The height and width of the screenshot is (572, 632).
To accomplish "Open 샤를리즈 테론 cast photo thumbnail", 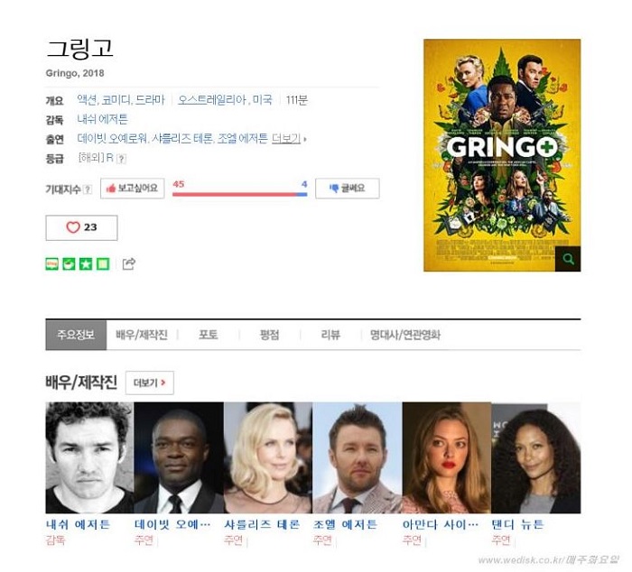I will (267, 457).
